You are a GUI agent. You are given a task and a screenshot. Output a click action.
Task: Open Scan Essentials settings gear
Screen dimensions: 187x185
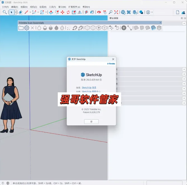click(27, 28)
